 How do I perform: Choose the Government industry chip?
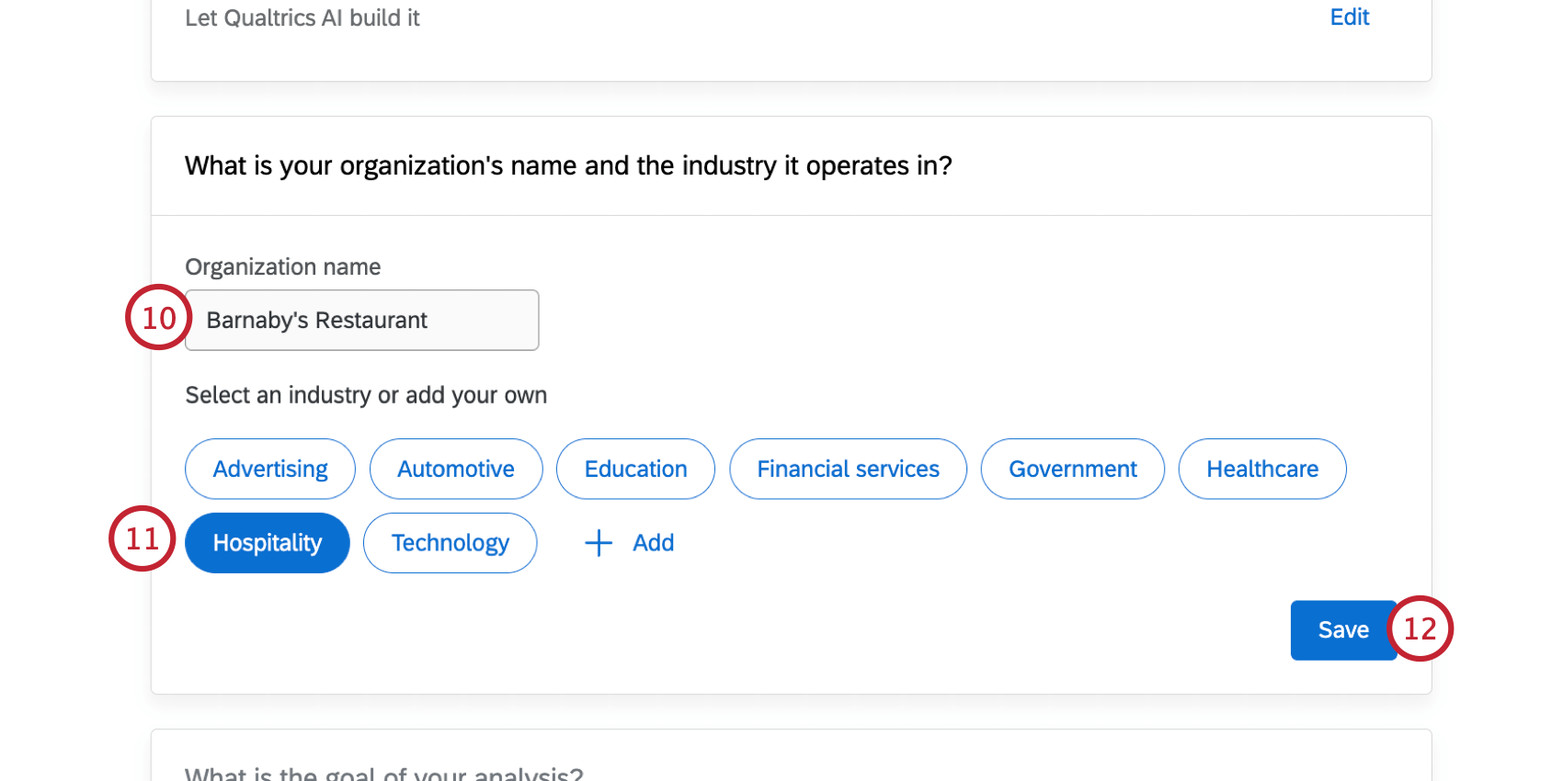pos(1072,470)
